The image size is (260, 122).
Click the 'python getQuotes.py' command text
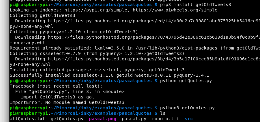(186, 81)
